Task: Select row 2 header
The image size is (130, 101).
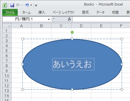Action: pyautogui.click(x=7, y=36)
